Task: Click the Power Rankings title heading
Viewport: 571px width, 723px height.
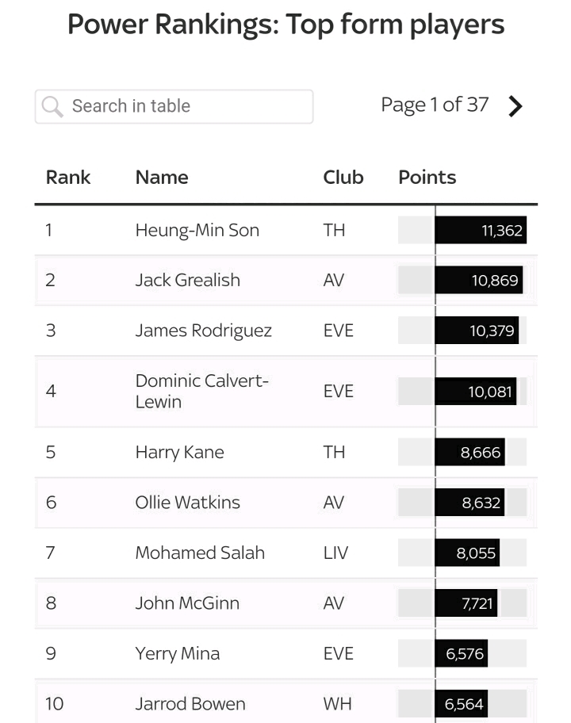Action: (285, 25)
